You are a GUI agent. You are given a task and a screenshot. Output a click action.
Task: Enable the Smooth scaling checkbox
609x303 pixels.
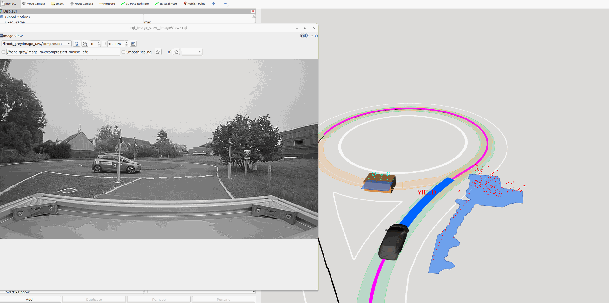(x=123, y=52)
